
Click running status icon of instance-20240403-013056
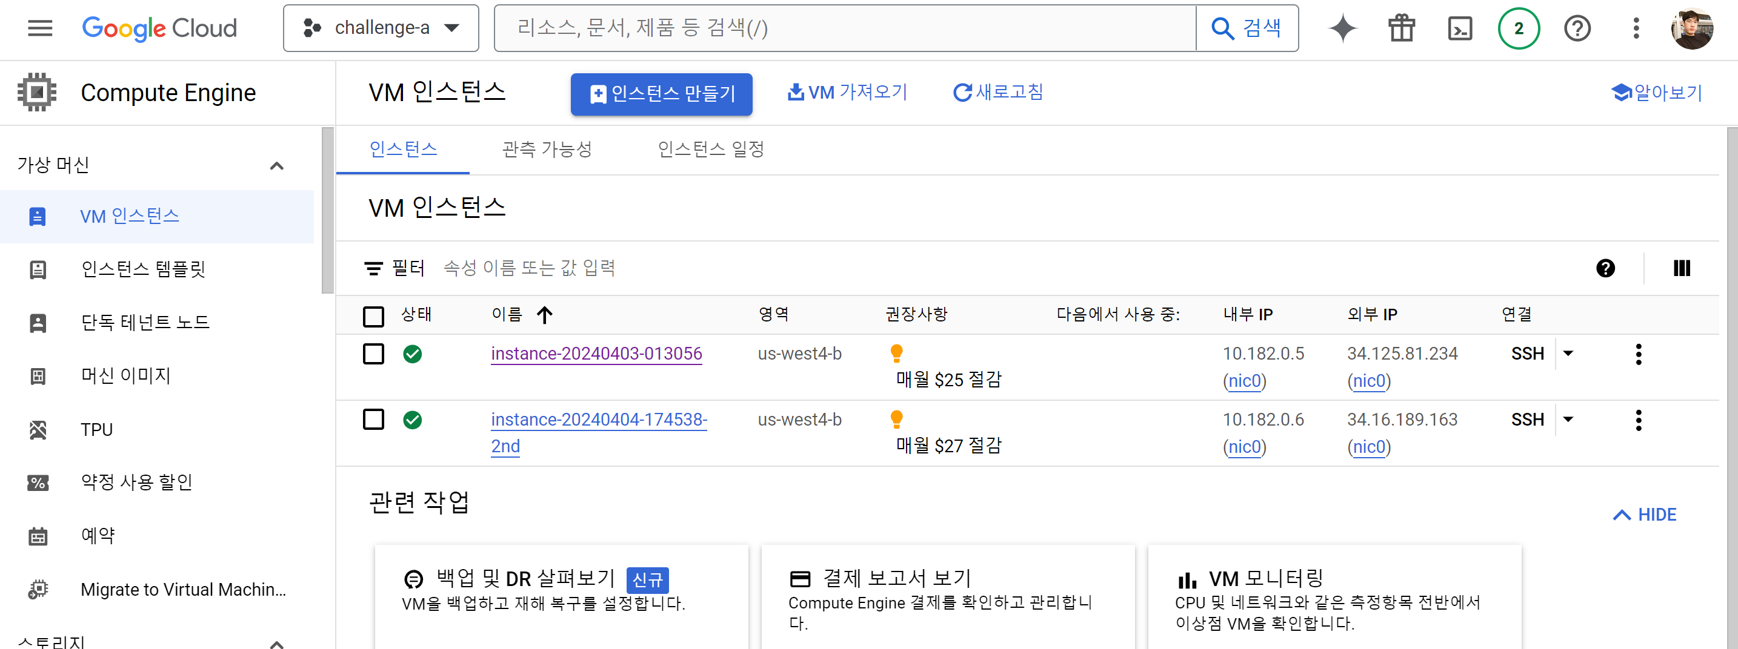tap(412, 354)
